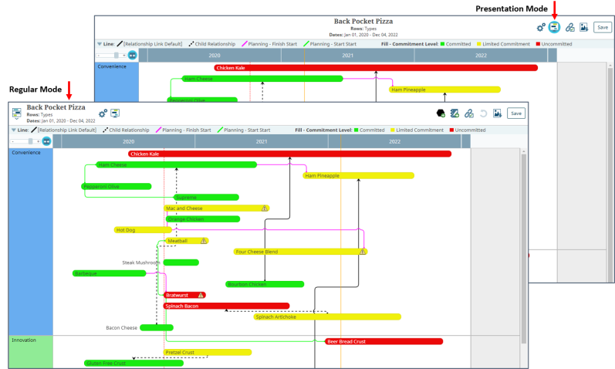The height and width of the screenshot is (369, 615).
Task: Click vertical scrollbar in Regular Mode window
Action: pyautogui.click(x=524, y=249)
